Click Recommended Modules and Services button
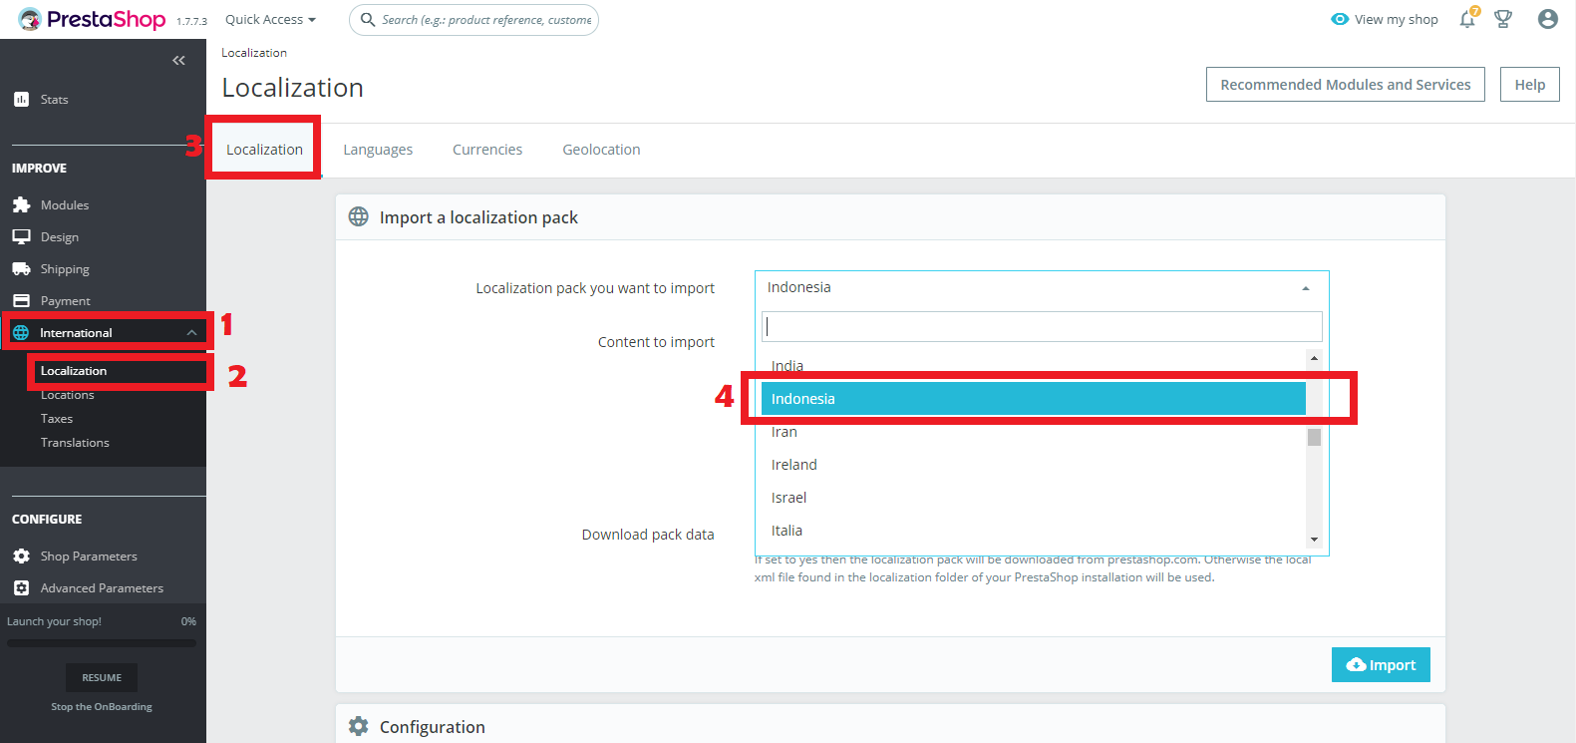 (1346, 85)
